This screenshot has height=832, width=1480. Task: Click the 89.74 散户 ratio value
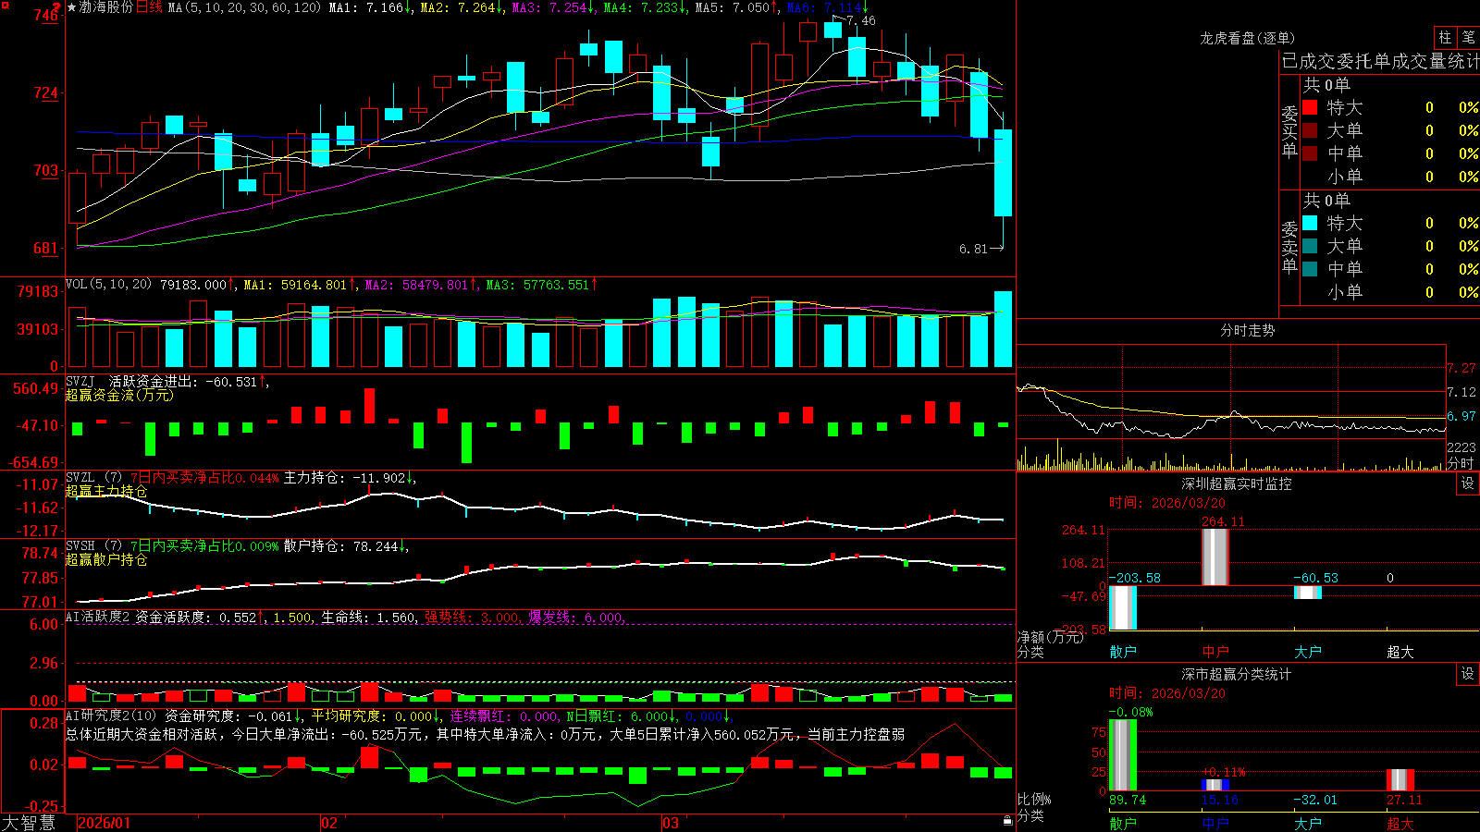tap(1128, 800)
